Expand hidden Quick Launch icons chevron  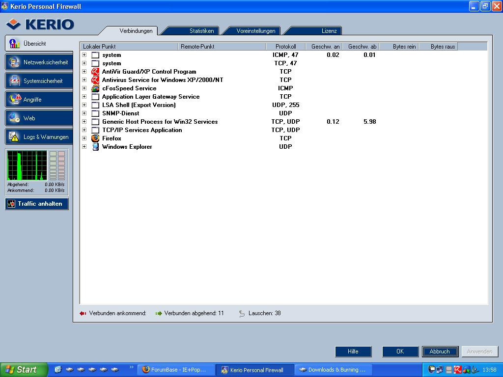131,367
